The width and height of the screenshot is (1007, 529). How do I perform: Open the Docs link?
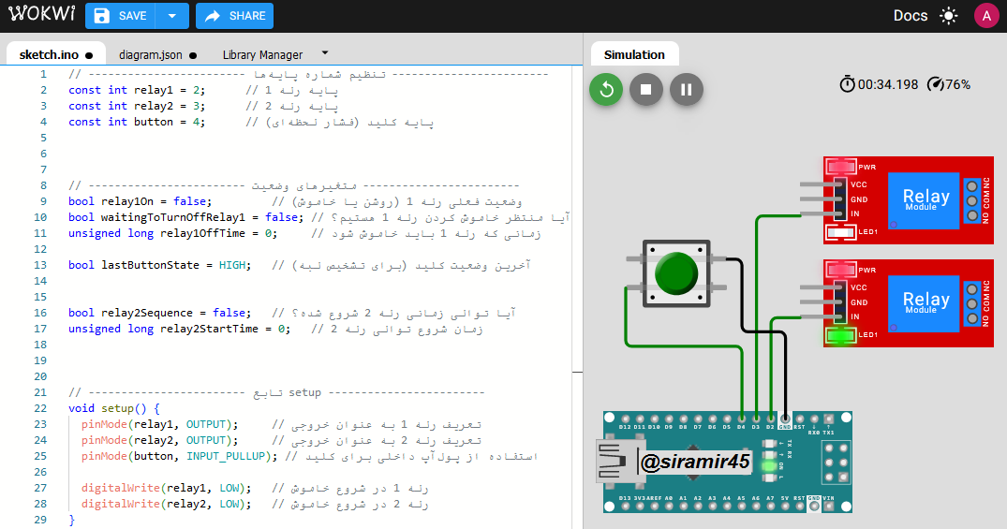[910, 16]
